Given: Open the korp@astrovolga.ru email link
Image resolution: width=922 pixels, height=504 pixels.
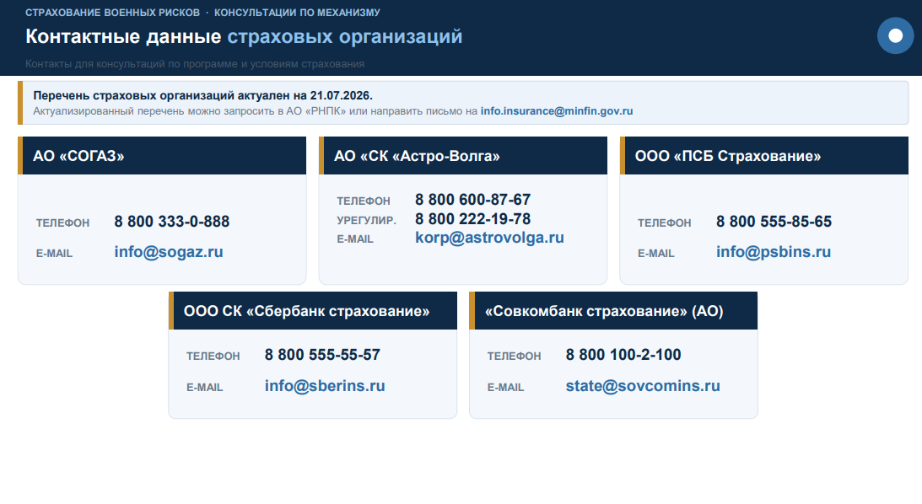Looking at the screenshot, I should pyautogui.click(x=489, y=238).
